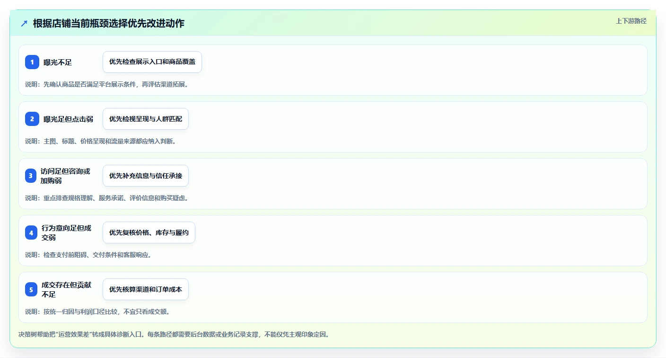Click the 曝光不足 label
Screen dimensions: 666x358
pos(58,62)
